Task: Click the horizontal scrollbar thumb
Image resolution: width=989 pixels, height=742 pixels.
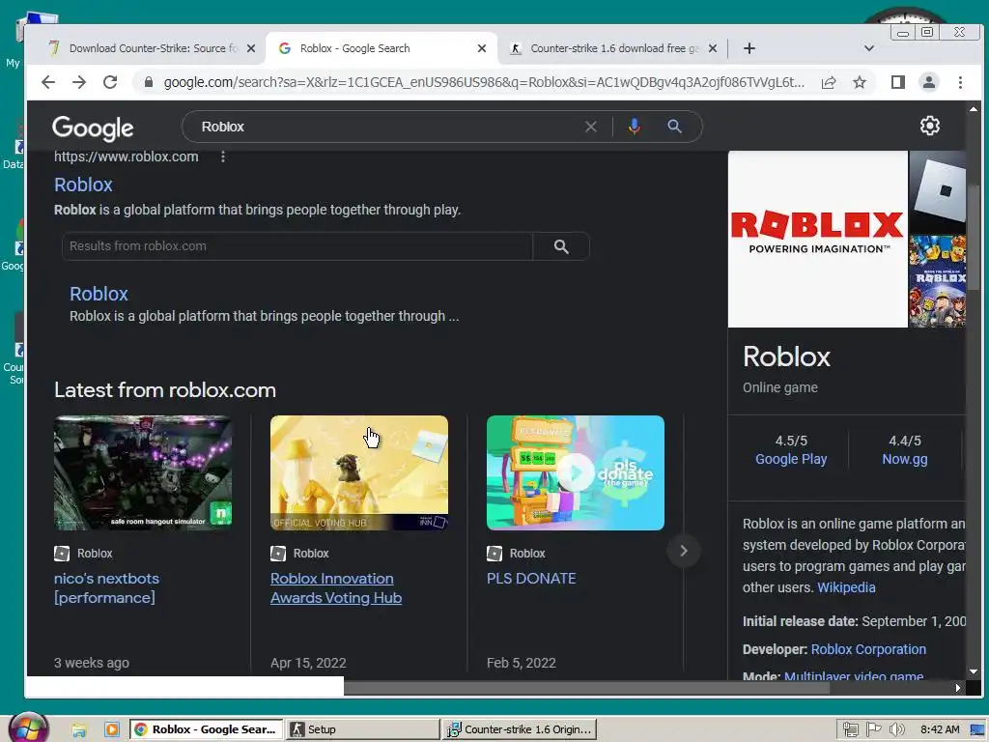Action: pyautogui.click(x=586, y=688)
